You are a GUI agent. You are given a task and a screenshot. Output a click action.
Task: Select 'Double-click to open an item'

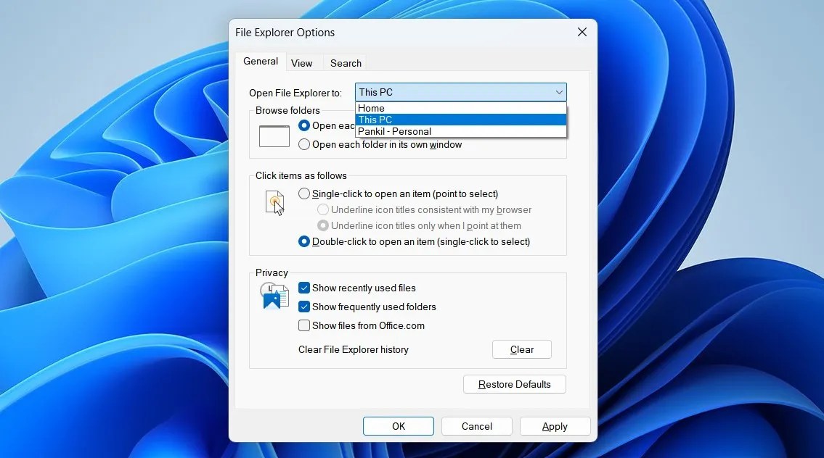tap(304, 241)
